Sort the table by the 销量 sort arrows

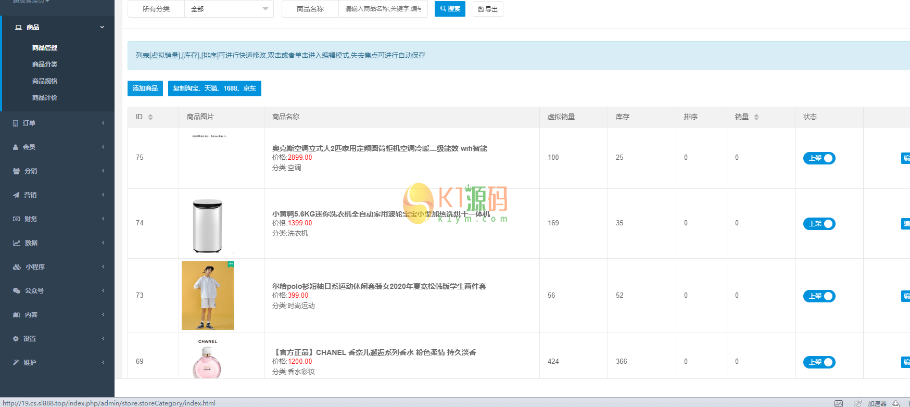point(756,117)
